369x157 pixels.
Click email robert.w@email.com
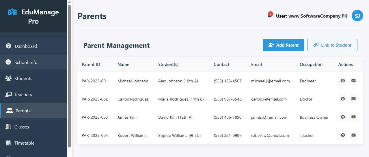tap(270, 135)
